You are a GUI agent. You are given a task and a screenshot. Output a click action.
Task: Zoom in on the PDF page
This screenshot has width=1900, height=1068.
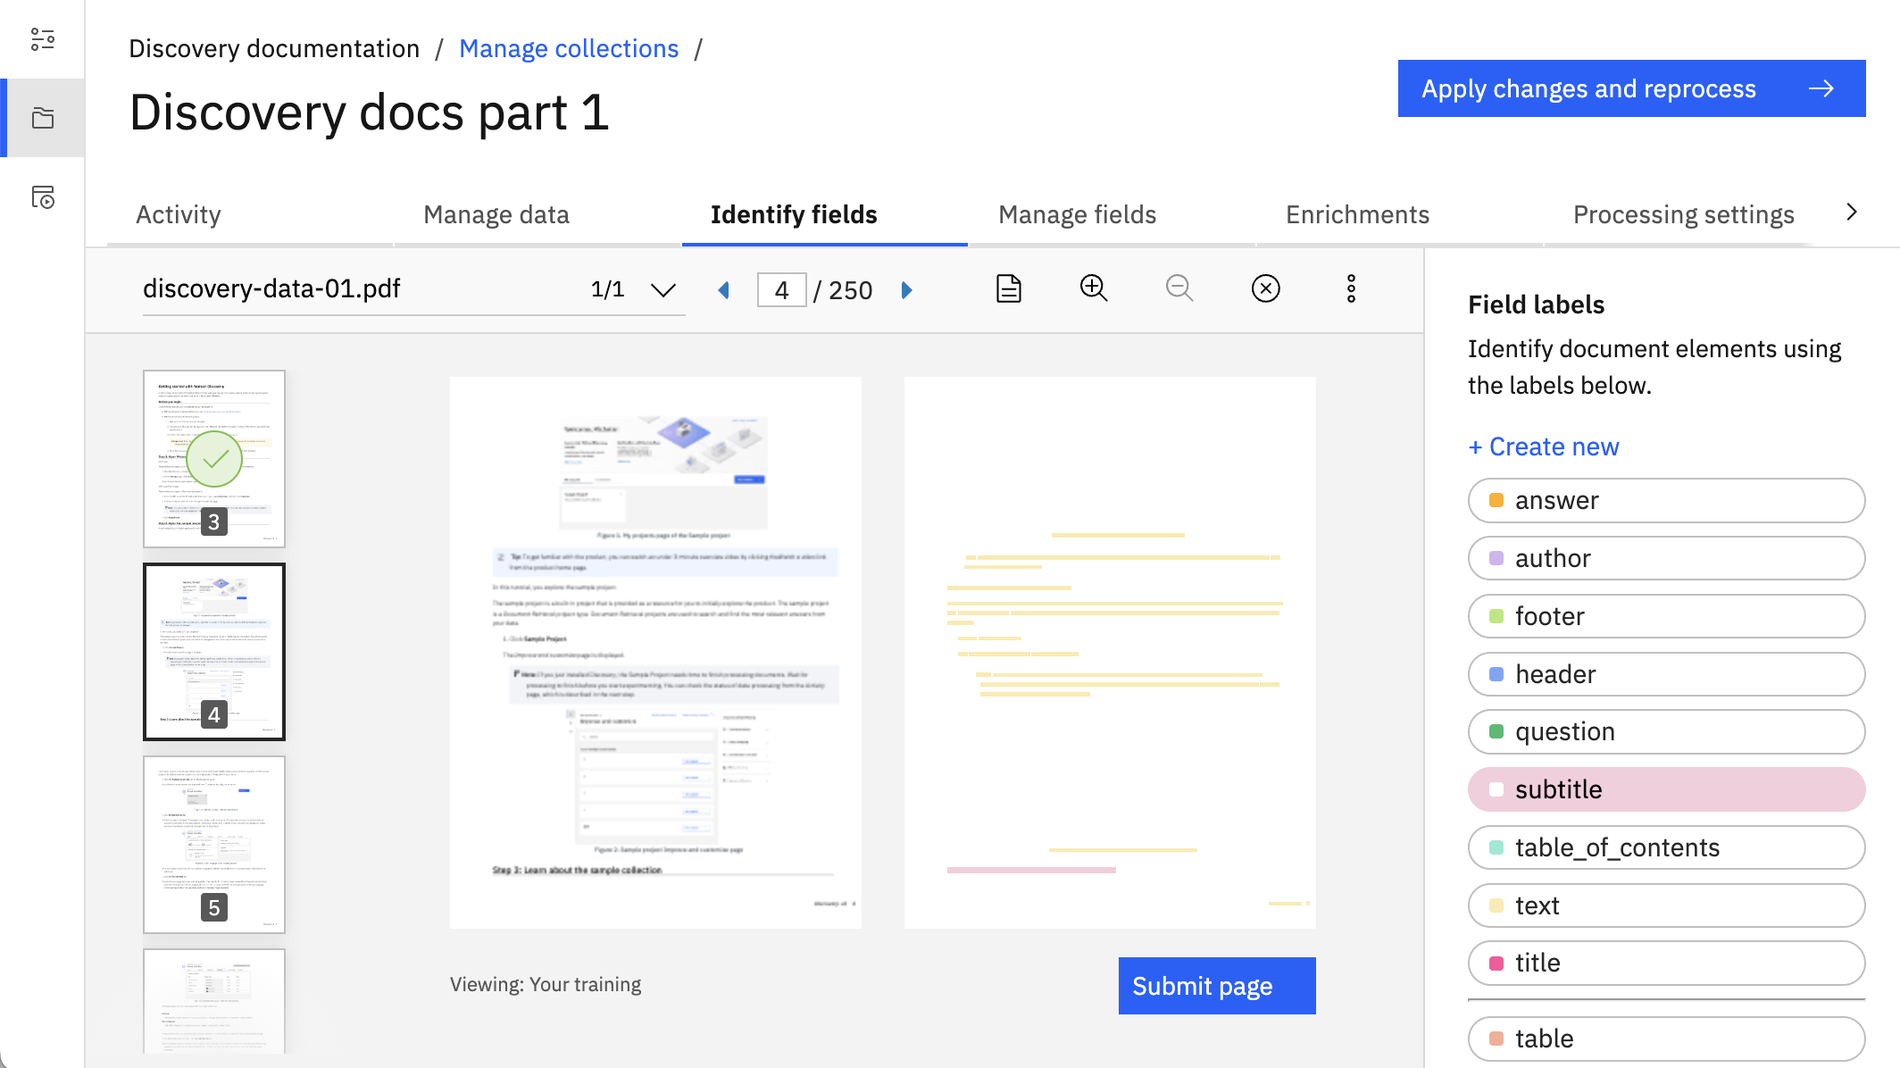click(1093, 288)
